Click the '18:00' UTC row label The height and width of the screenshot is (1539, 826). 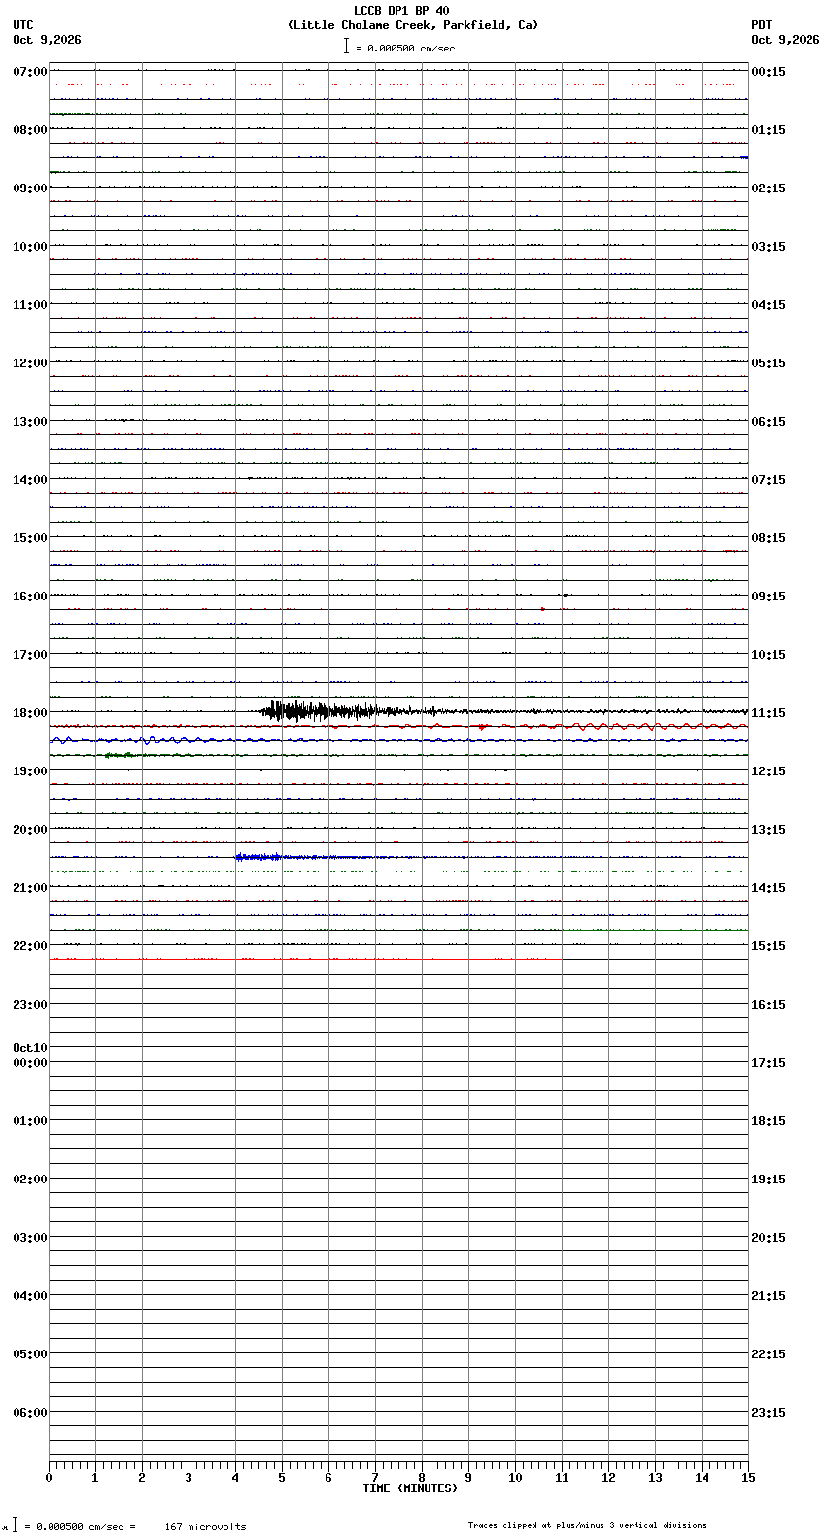coord(30,713)
